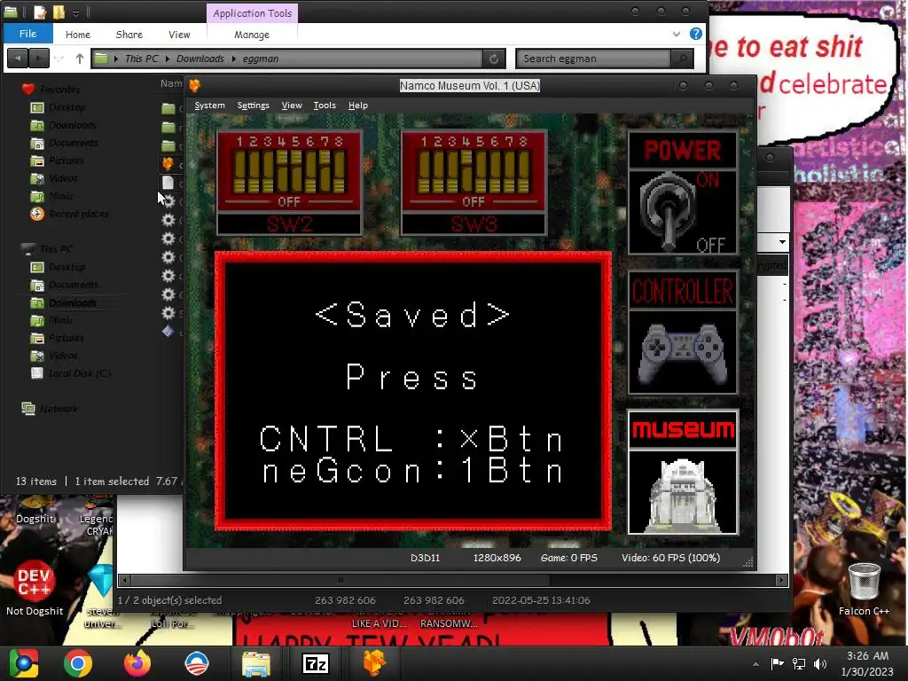Viewport: 908px width, 681px height.
Task: Open the Tools menu in DuckStation
Action: pos(325,106)
